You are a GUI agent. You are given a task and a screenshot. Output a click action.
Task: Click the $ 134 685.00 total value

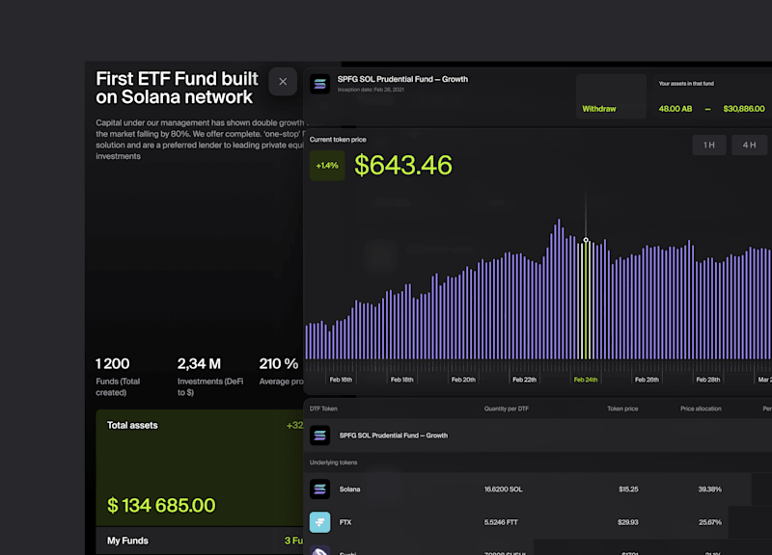[x=161, y=505]
